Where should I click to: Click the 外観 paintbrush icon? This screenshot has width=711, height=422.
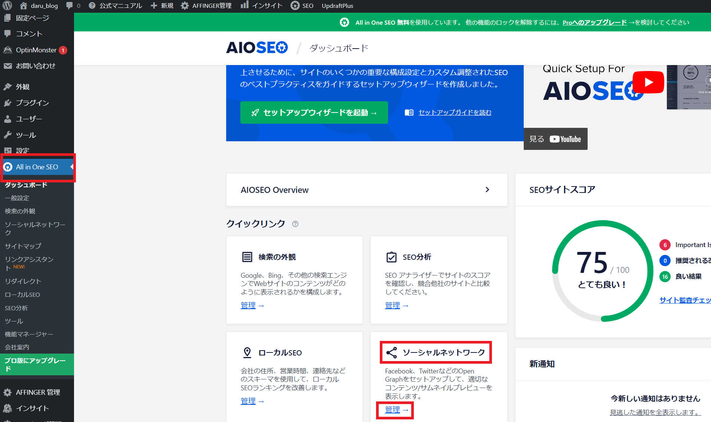coord(7,87)
